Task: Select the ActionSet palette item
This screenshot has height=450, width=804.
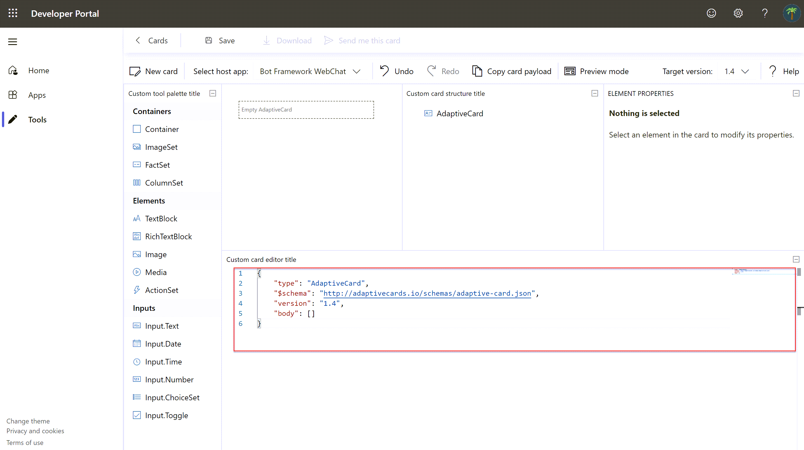Action: click(x=173, y=290)
